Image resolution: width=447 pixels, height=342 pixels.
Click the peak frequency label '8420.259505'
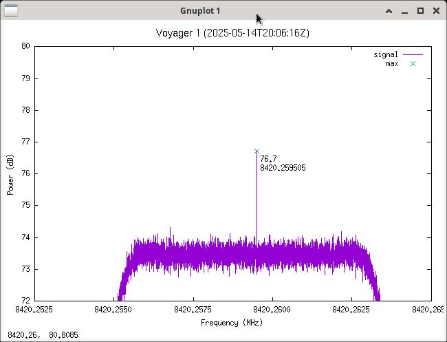283,168
